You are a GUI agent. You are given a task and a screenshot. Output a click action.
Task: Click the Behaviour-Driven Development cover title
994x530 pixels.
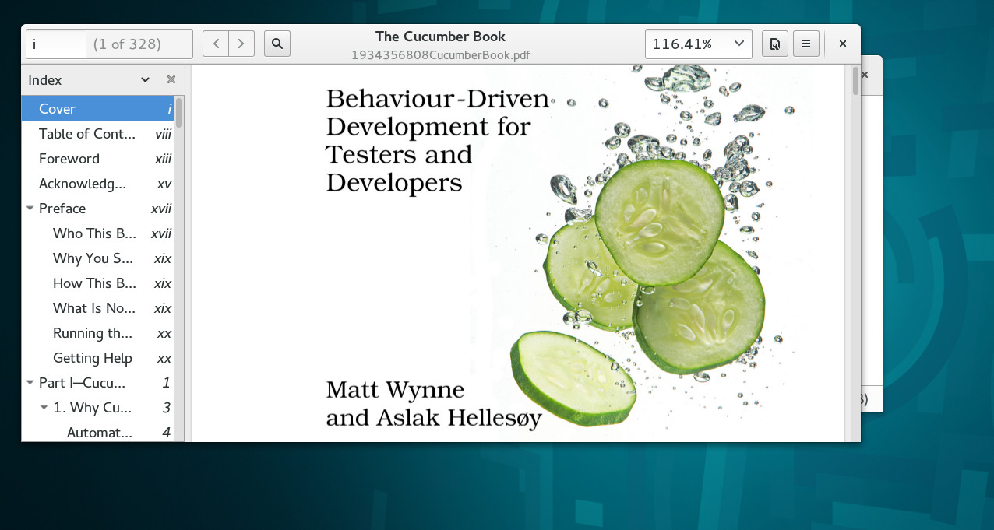click(x=439, y=140)
